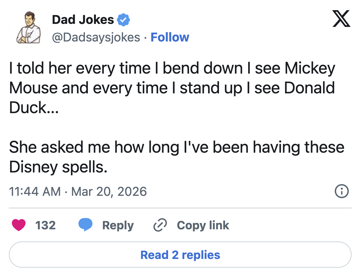Click the tweet's first paragraph about Mickey Mouse
Image resolution: width=361 pixels, height=279 pixels.
click(x=172, y=88)
